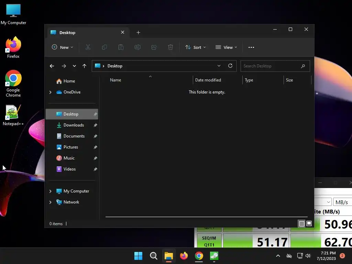Switch to the disk benchmark app in taskbar
This screenshot has height=264, width=352.
(x=214, y=256)
